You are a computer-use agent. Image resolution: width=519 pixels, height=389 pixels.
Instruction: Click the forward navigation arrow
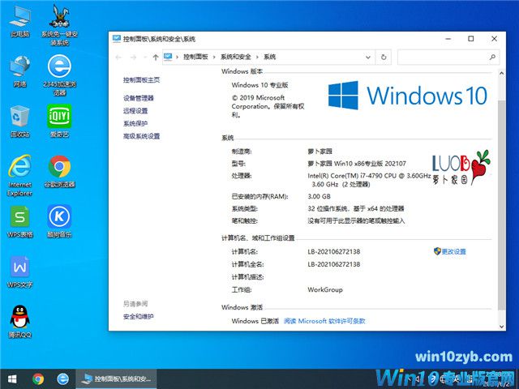tap(133, 58)
